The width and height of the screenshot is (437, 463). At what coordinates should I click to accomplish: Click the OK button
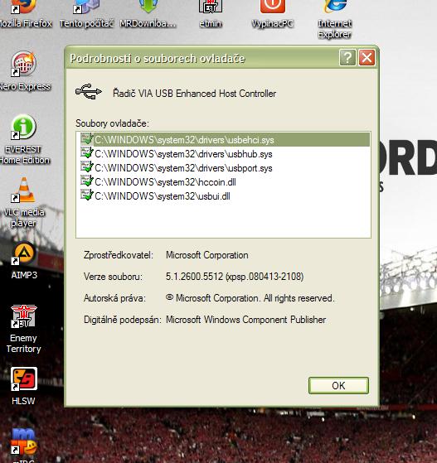338,385
